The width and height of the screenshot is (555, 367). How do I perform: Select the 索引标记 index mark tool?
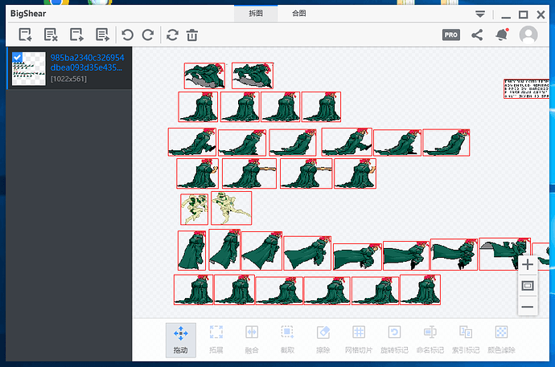466,340
